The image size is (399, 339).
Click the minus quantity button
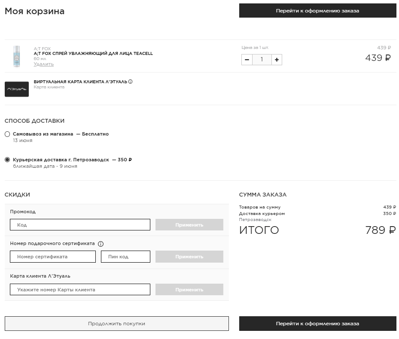tap(247, 60)
